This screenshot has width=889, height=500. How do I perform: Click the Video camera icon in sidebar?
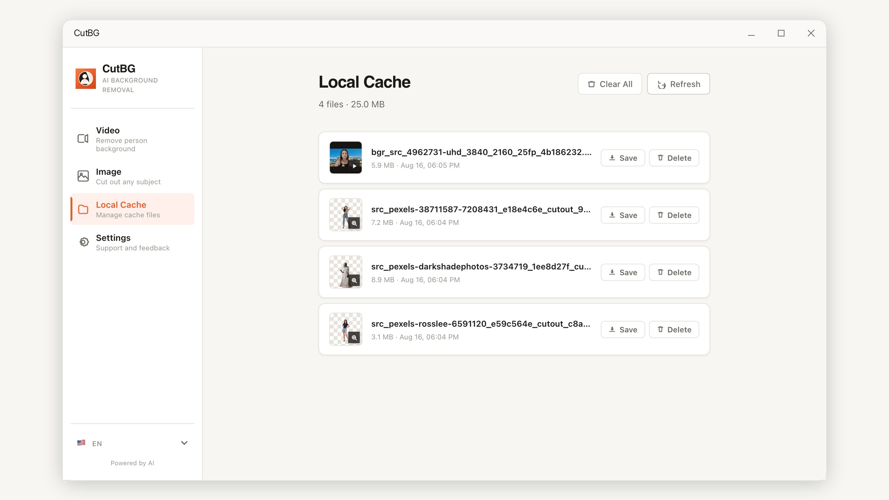83,139
